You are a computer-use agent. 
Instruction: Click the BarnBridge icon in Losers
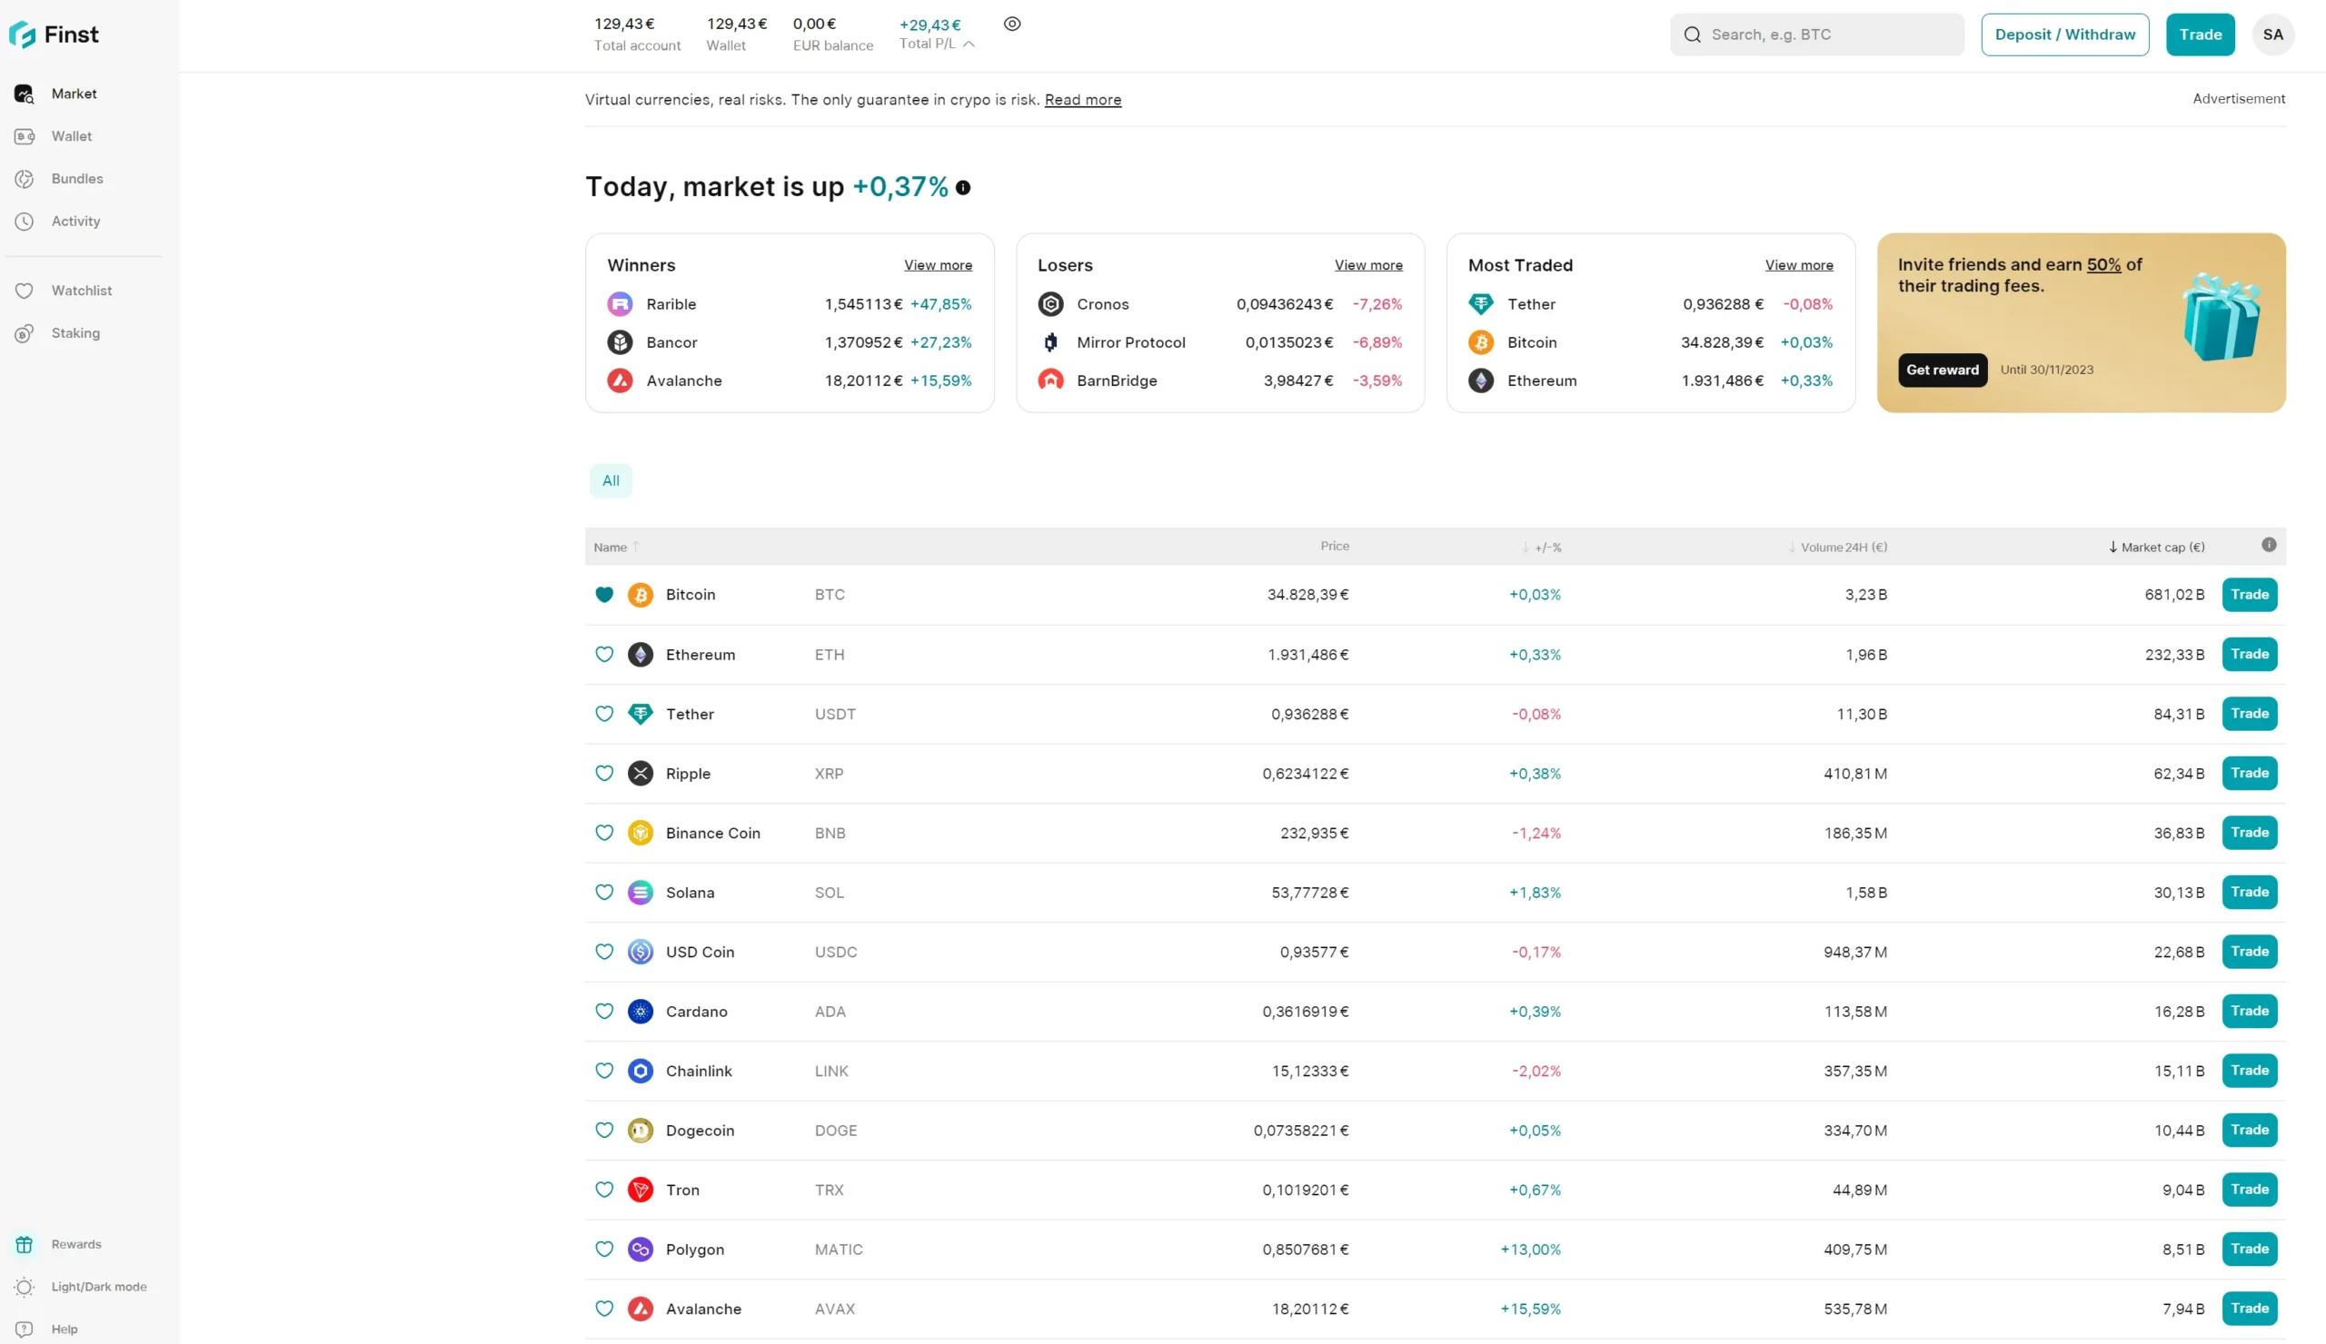coord(1050,380)
